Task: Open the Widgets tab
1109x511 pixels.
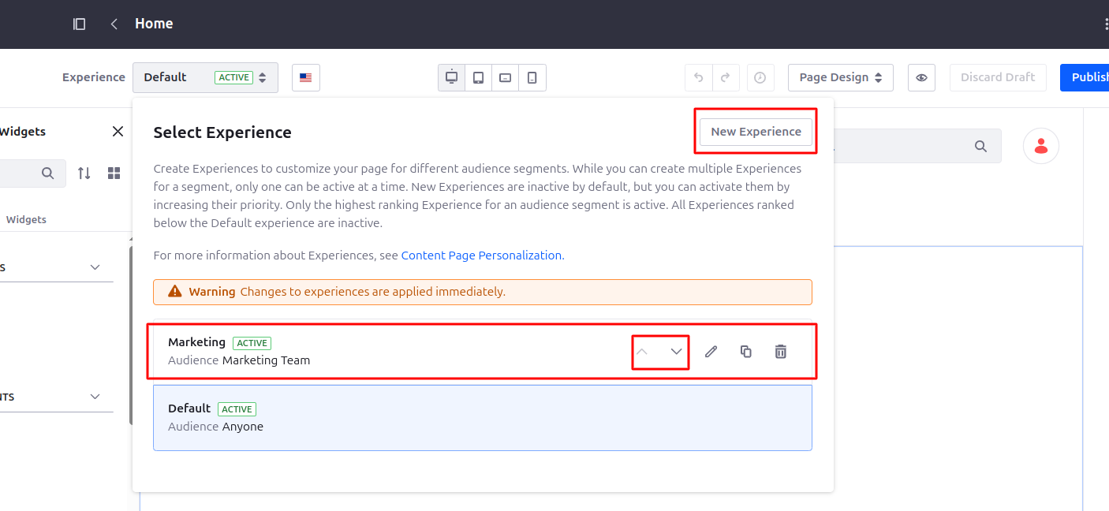Action: (26, 219)
